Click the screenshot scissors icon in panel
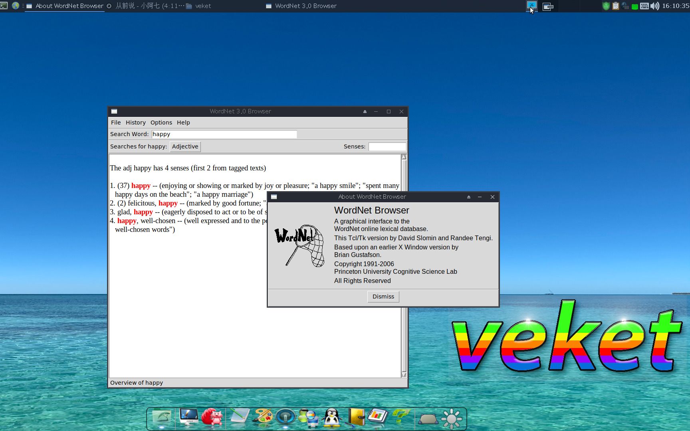The height and width of the screenshot is (431, 690). click(x=531, y=6)
